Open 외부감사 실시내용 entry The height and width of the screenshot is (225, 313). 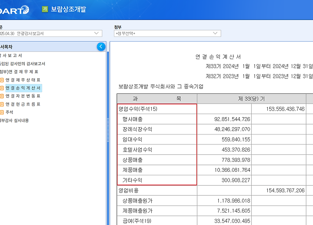14,121
